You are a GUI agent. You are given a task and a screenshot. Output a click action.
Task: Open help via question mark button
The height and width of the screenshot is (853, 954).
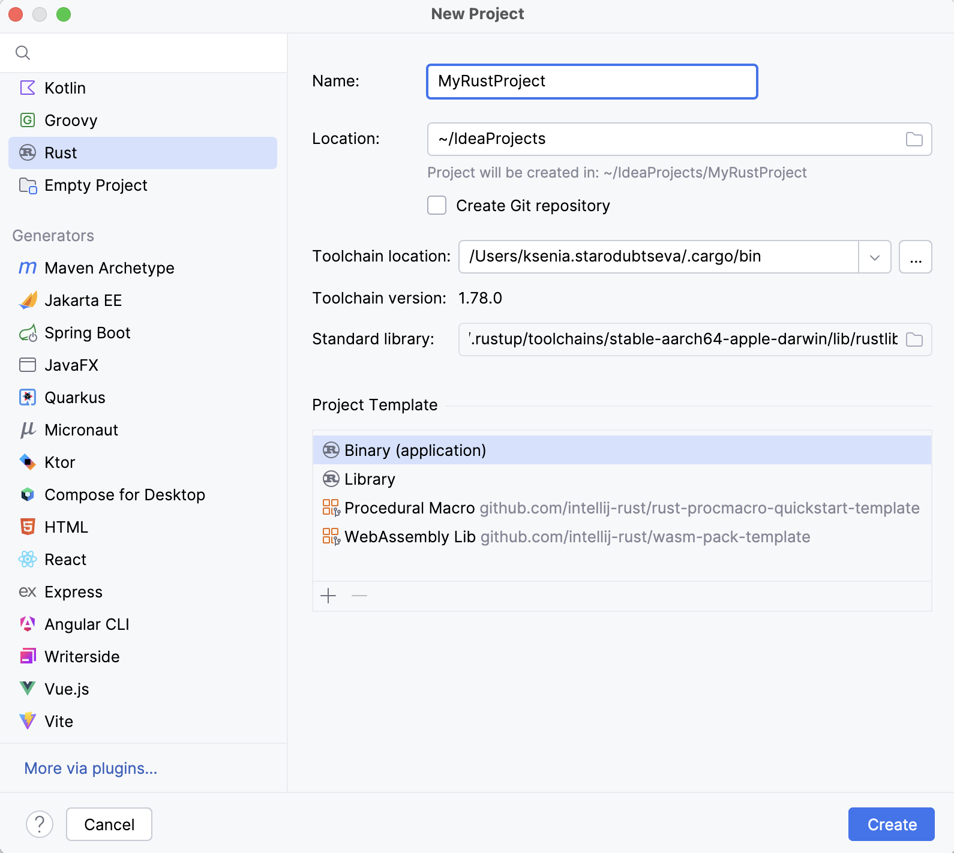pos(40,824)
